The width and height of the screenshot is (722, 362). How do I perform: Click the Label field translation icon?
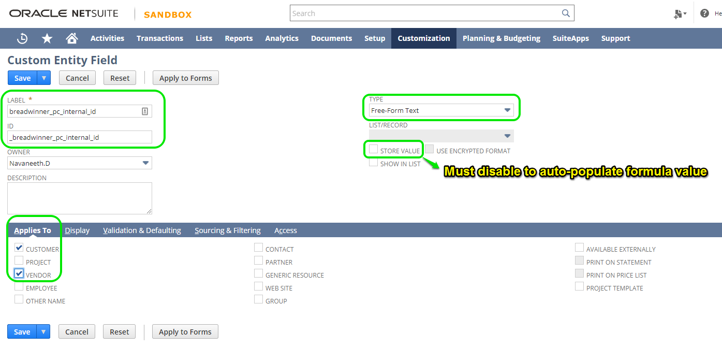tap(145, 111)
